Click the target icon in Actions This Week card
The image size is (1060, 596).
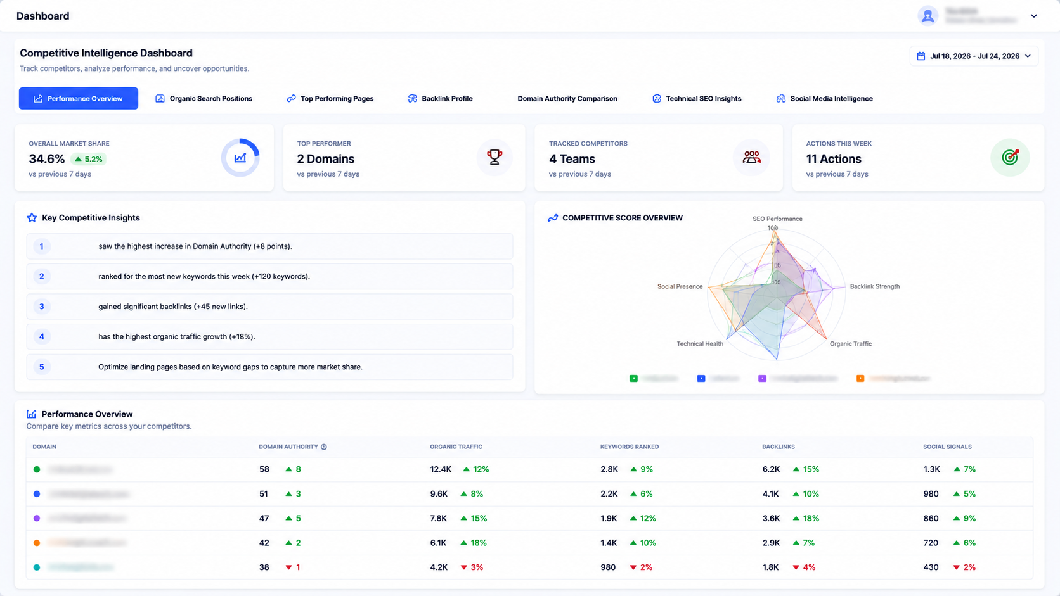coord(1010,157)
